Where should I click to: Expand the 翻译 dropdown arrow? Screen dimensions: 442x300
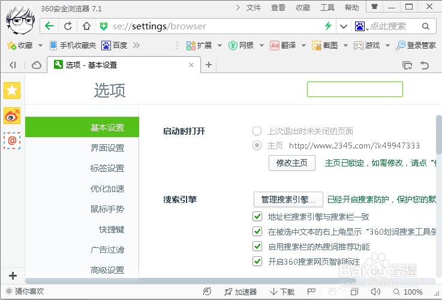click(303, 46)
